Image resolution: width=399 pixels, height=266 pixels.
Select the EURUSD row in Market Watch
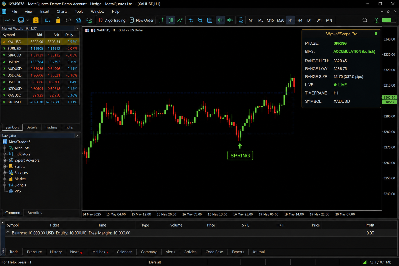point(40,48)
